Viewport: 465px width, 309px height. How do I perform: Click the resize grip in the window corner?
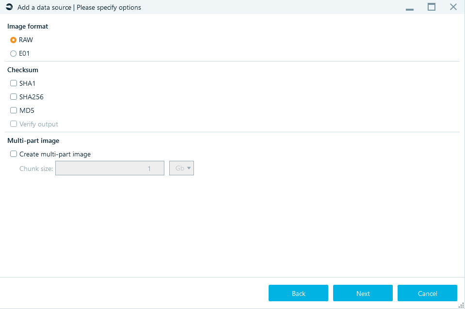(x=461, y=306)
